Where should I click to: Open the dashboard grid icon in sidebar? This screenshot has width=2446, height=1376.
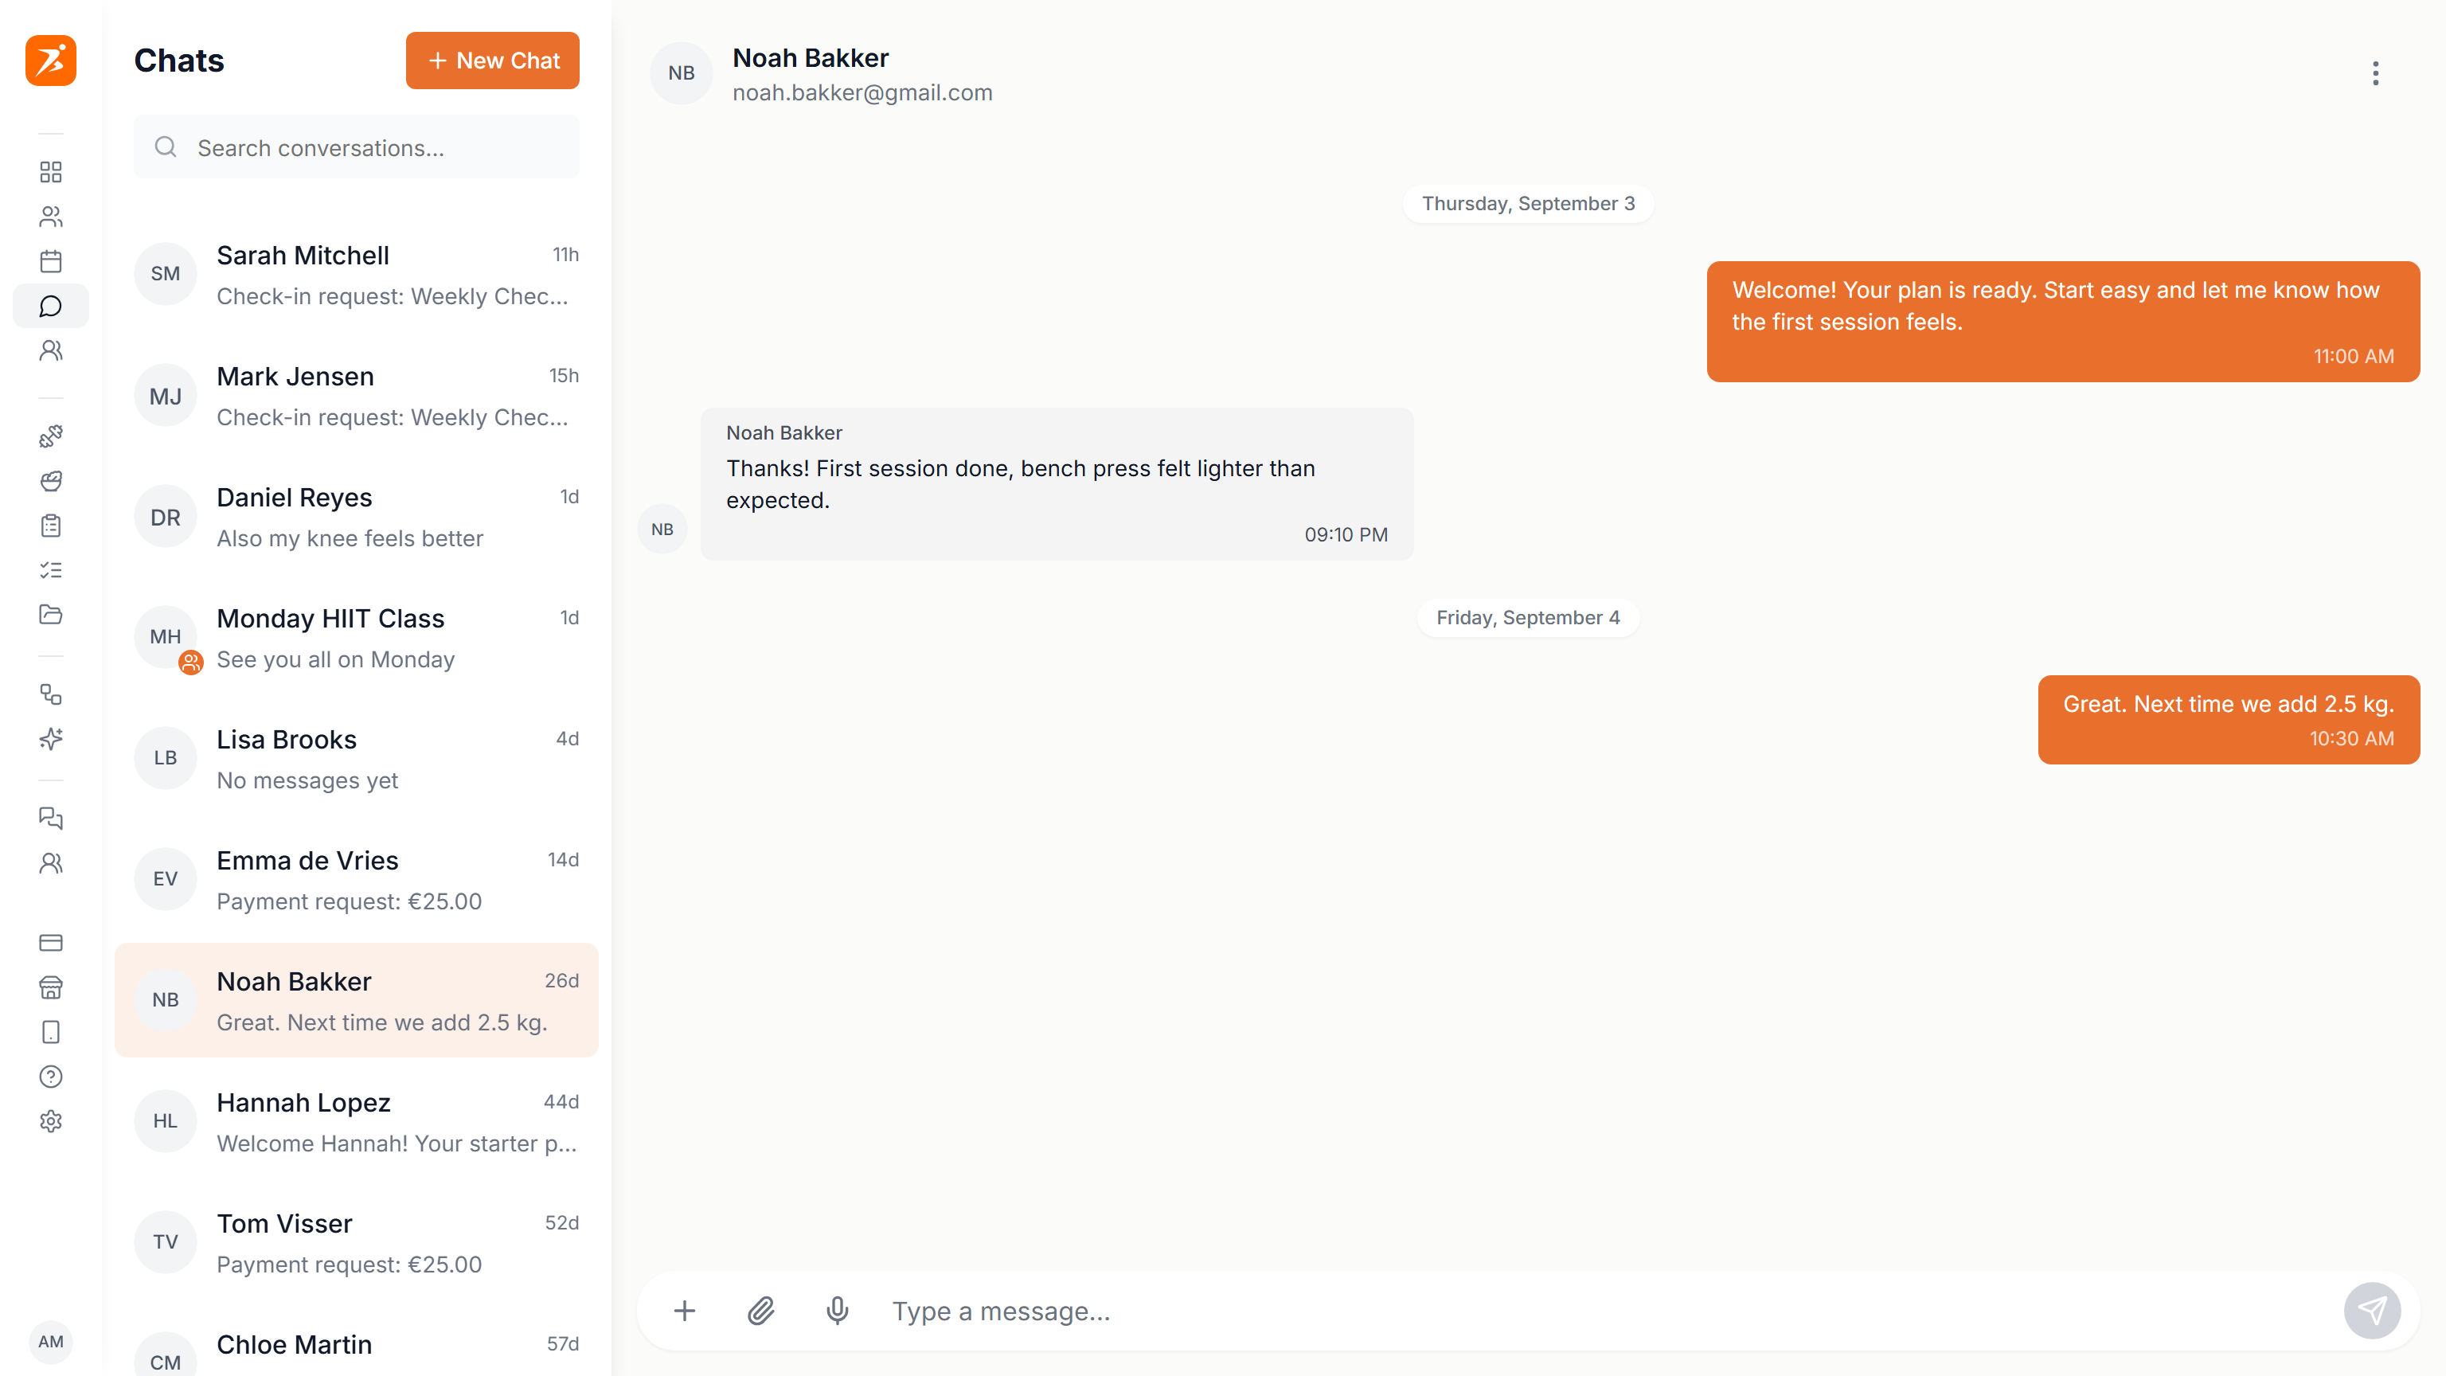coord(50,172)
